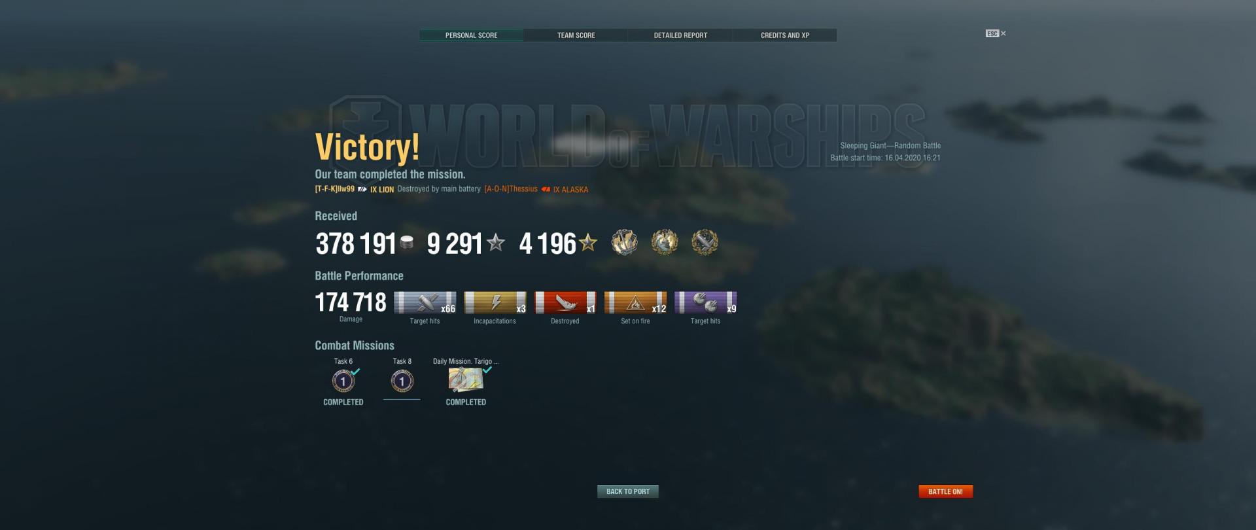
Task: Close the results screen with ESC icon
Action: [996, 33]
